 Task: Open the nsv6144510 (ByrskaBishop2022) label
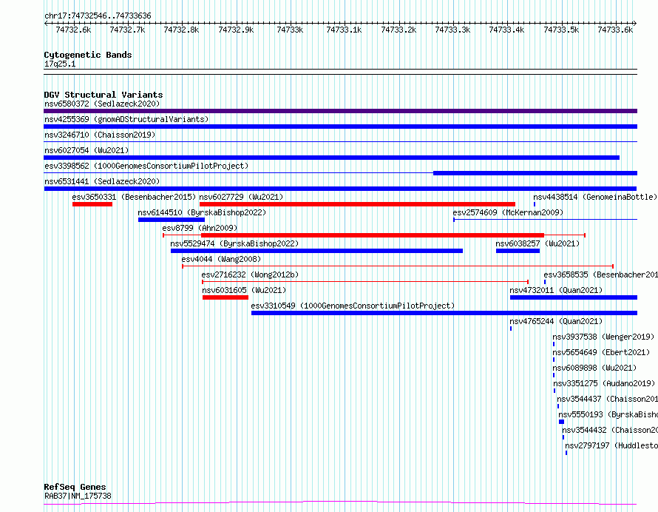pos(202,212)
